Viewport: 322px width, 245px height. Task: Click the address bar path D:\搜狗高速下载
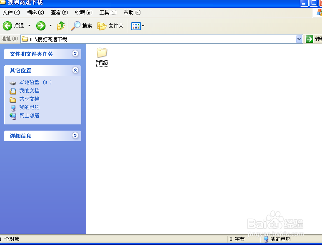[48, 40]
